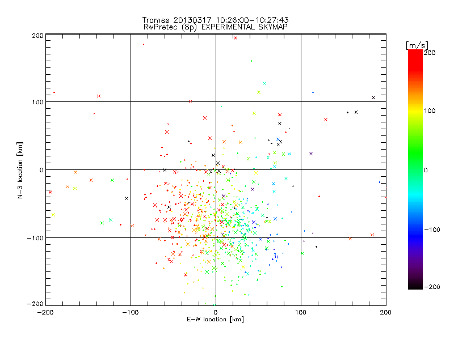The height and width of the screenshot is (340, 454).
Task: Click the y-axis tick label '-200'
Action: [35, 304]
